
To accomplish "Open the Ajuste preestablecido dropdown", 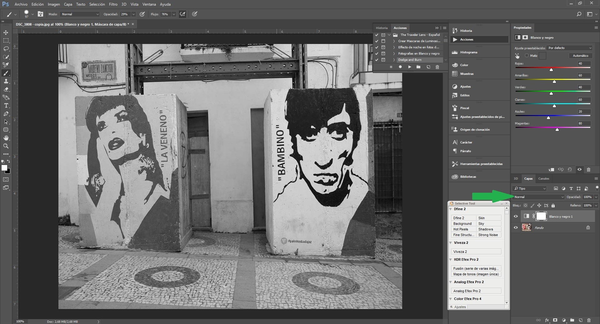I will point(570,48).
